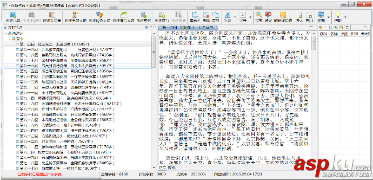Viewport: 373px width, 180px height.
Task: Click the 帮助 (help) light bulb icon
Action: (338, 15)
